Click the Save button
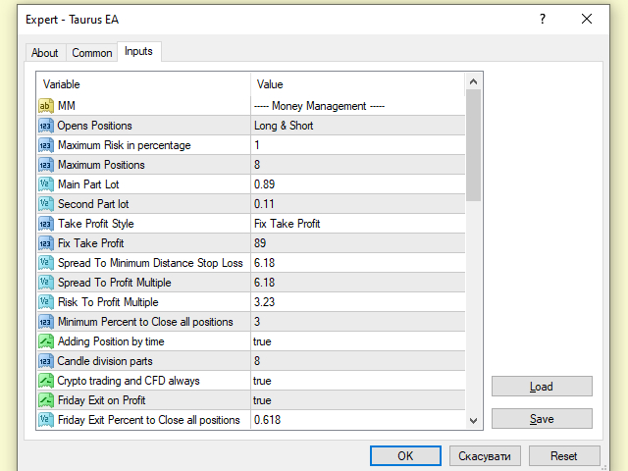This screenshot has width=628, height=471. pyautogui.click(x=542, y=419)
